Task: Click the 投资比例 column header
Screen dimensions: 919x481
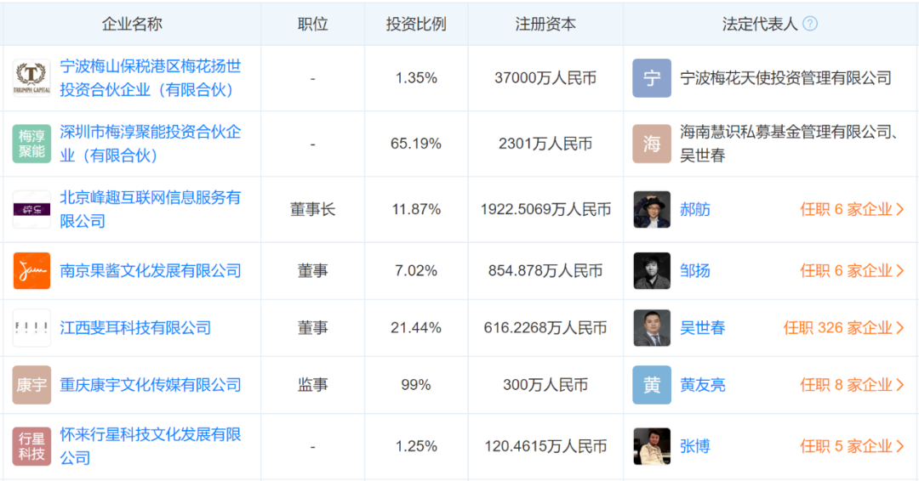Action: tap(416, 24)
